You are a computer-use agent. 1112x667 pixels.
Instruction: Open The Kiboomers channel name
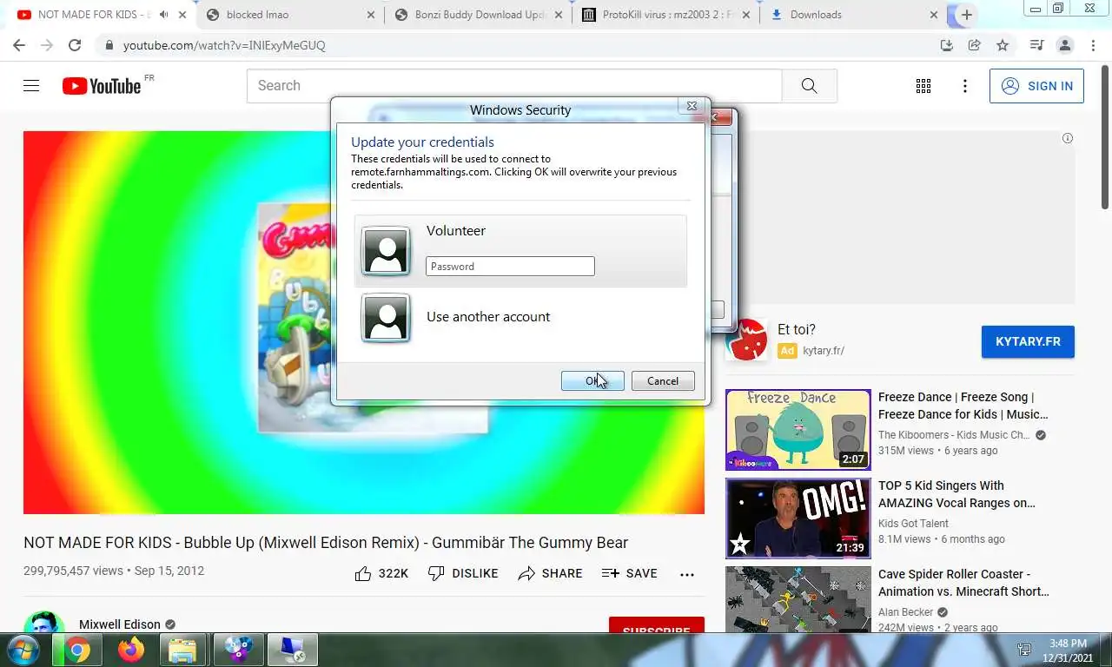click(x=954, y=435)
